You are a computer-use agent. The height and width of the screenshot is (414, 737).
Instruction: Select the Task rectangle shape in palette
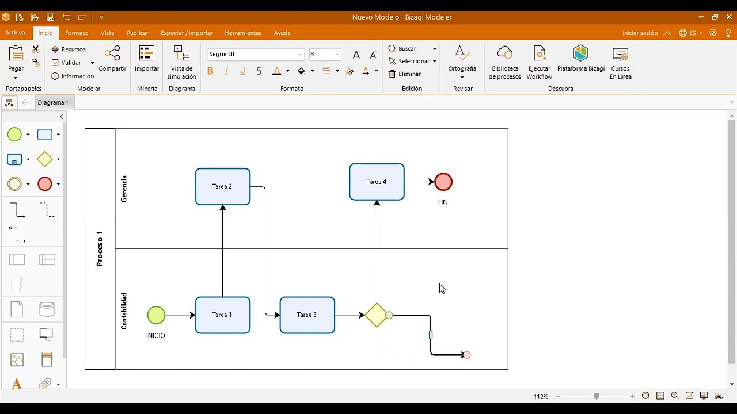(x=45, y=135)
